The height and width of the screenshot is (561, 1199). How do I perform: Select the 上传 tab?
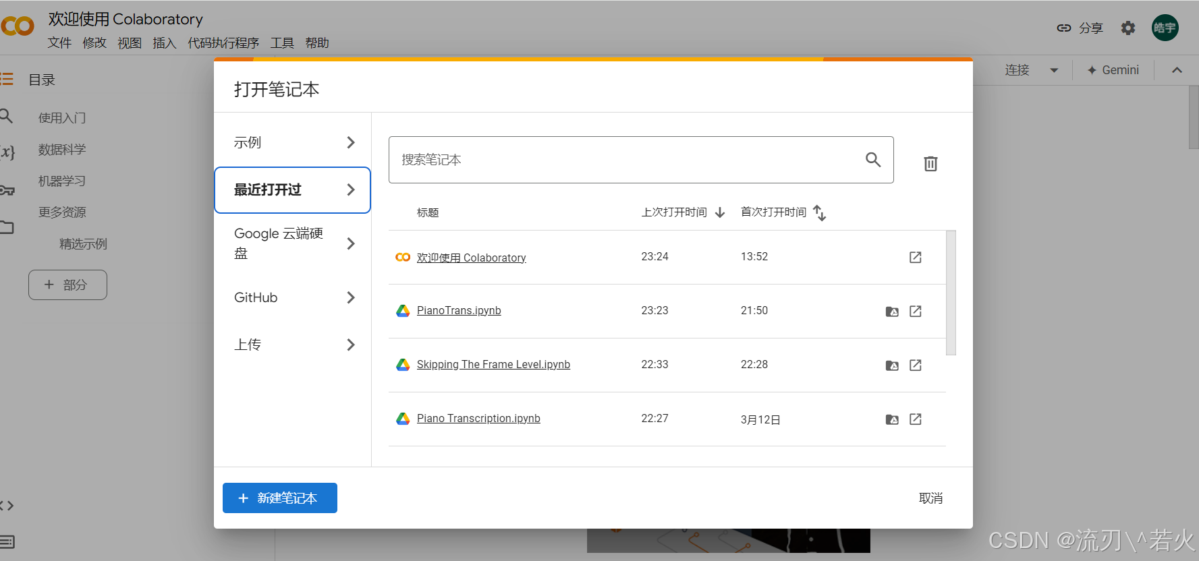(x=293, y=345)
